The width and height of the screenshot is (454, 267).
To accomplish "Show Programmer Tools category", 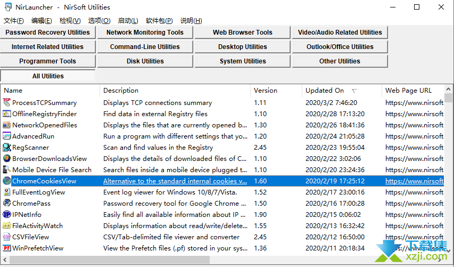I will pos(48,61).
